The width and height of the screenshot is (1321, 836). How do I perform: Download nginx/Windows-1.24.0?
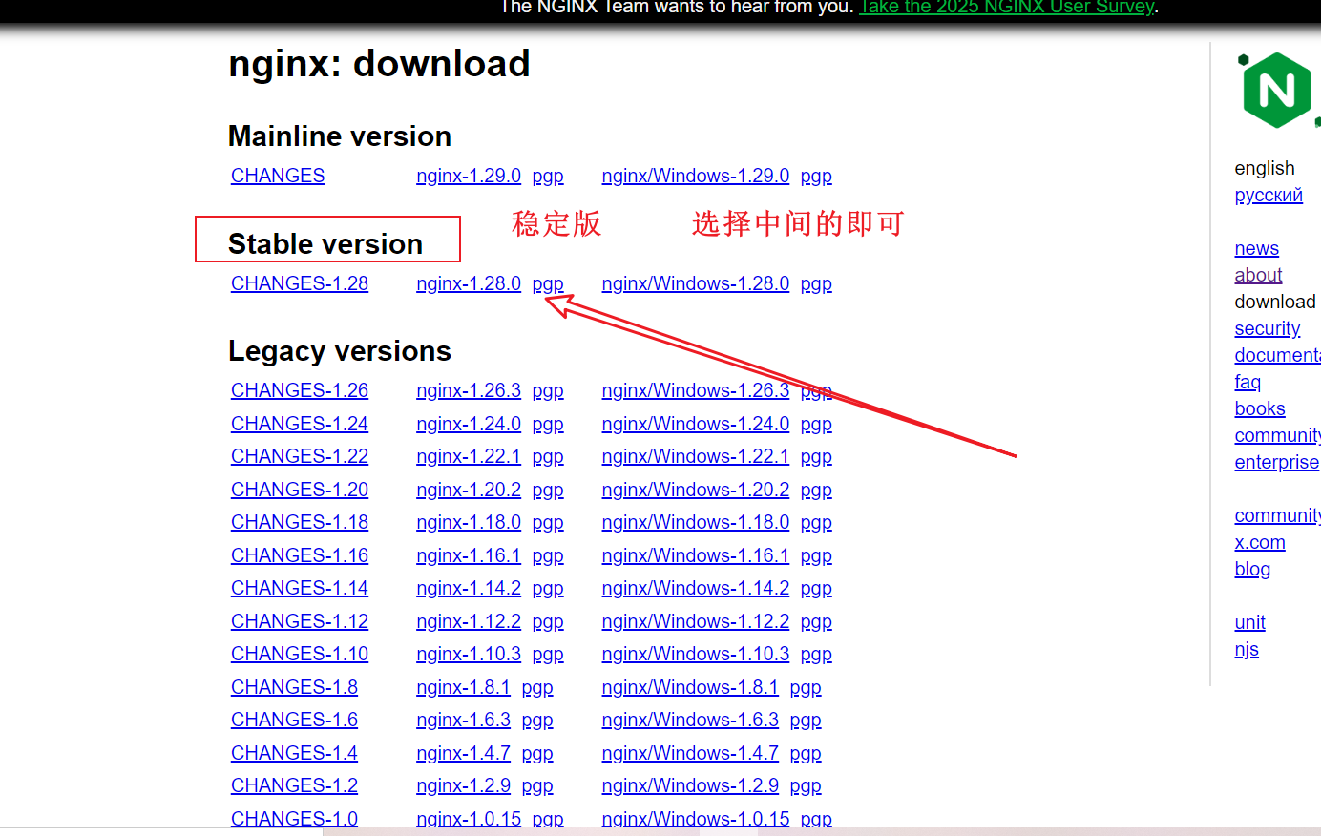pos(696,424)
